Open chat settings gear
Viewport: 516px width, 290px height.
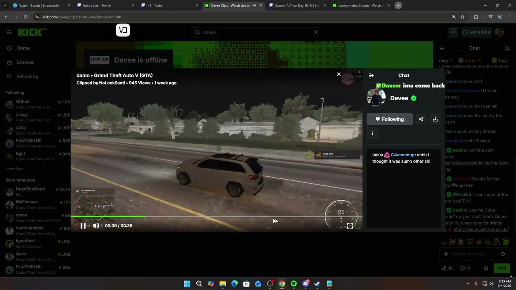click(x=486, y=268)
